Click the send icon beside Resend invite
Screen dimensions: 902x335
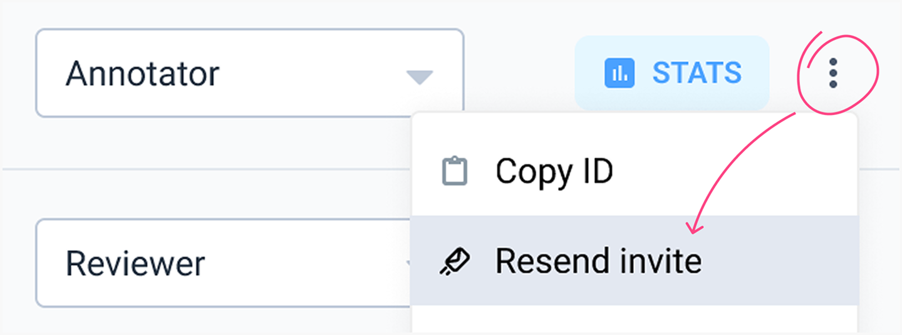454,261
